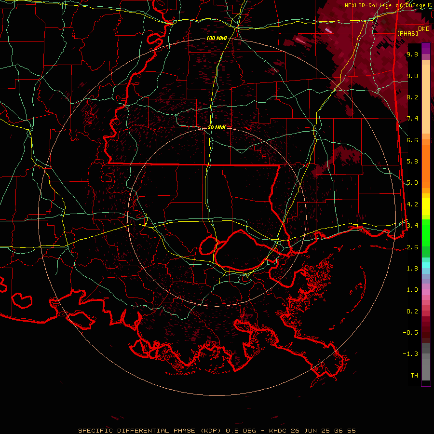Click the DKD label above the color scale
The width and height of the screenshot is (434, 434).
tap(424, 29)
